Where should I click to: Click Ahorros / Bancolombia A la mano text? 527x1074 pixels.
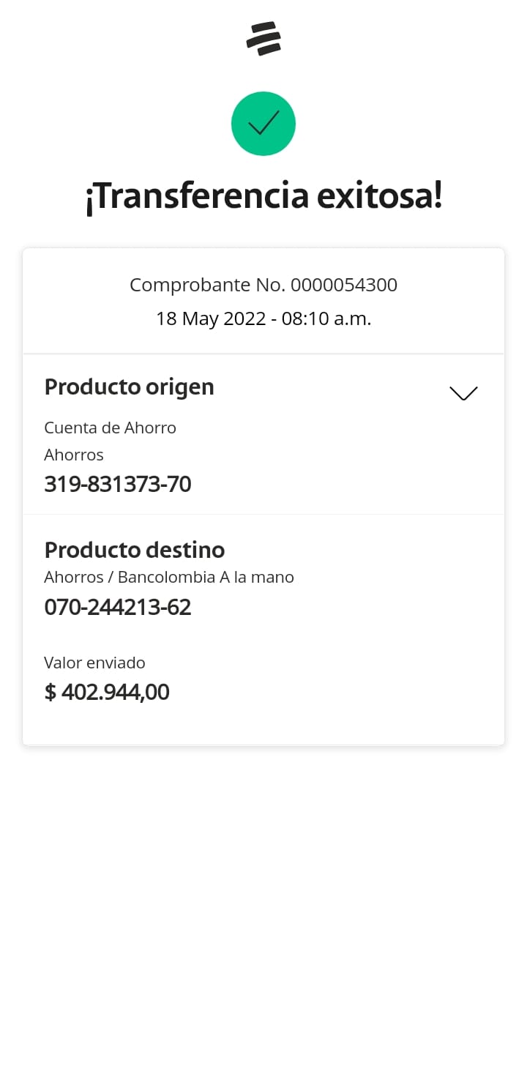click(168, 577)
